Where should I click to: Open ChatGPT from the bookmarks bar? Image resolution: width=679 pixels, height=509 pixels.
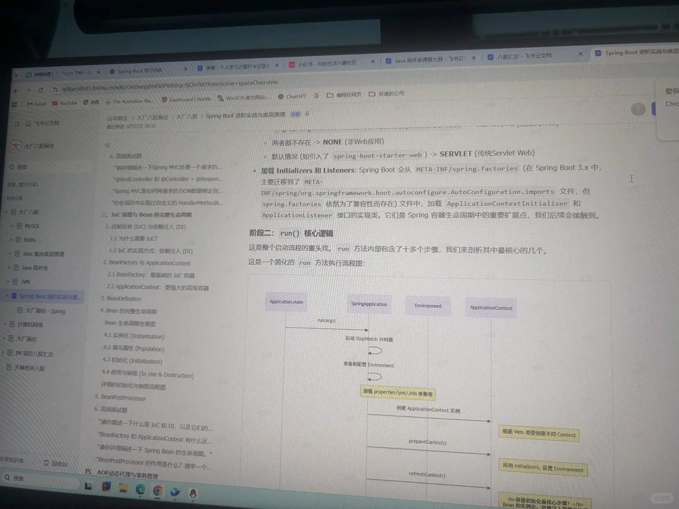coord(292,96)
